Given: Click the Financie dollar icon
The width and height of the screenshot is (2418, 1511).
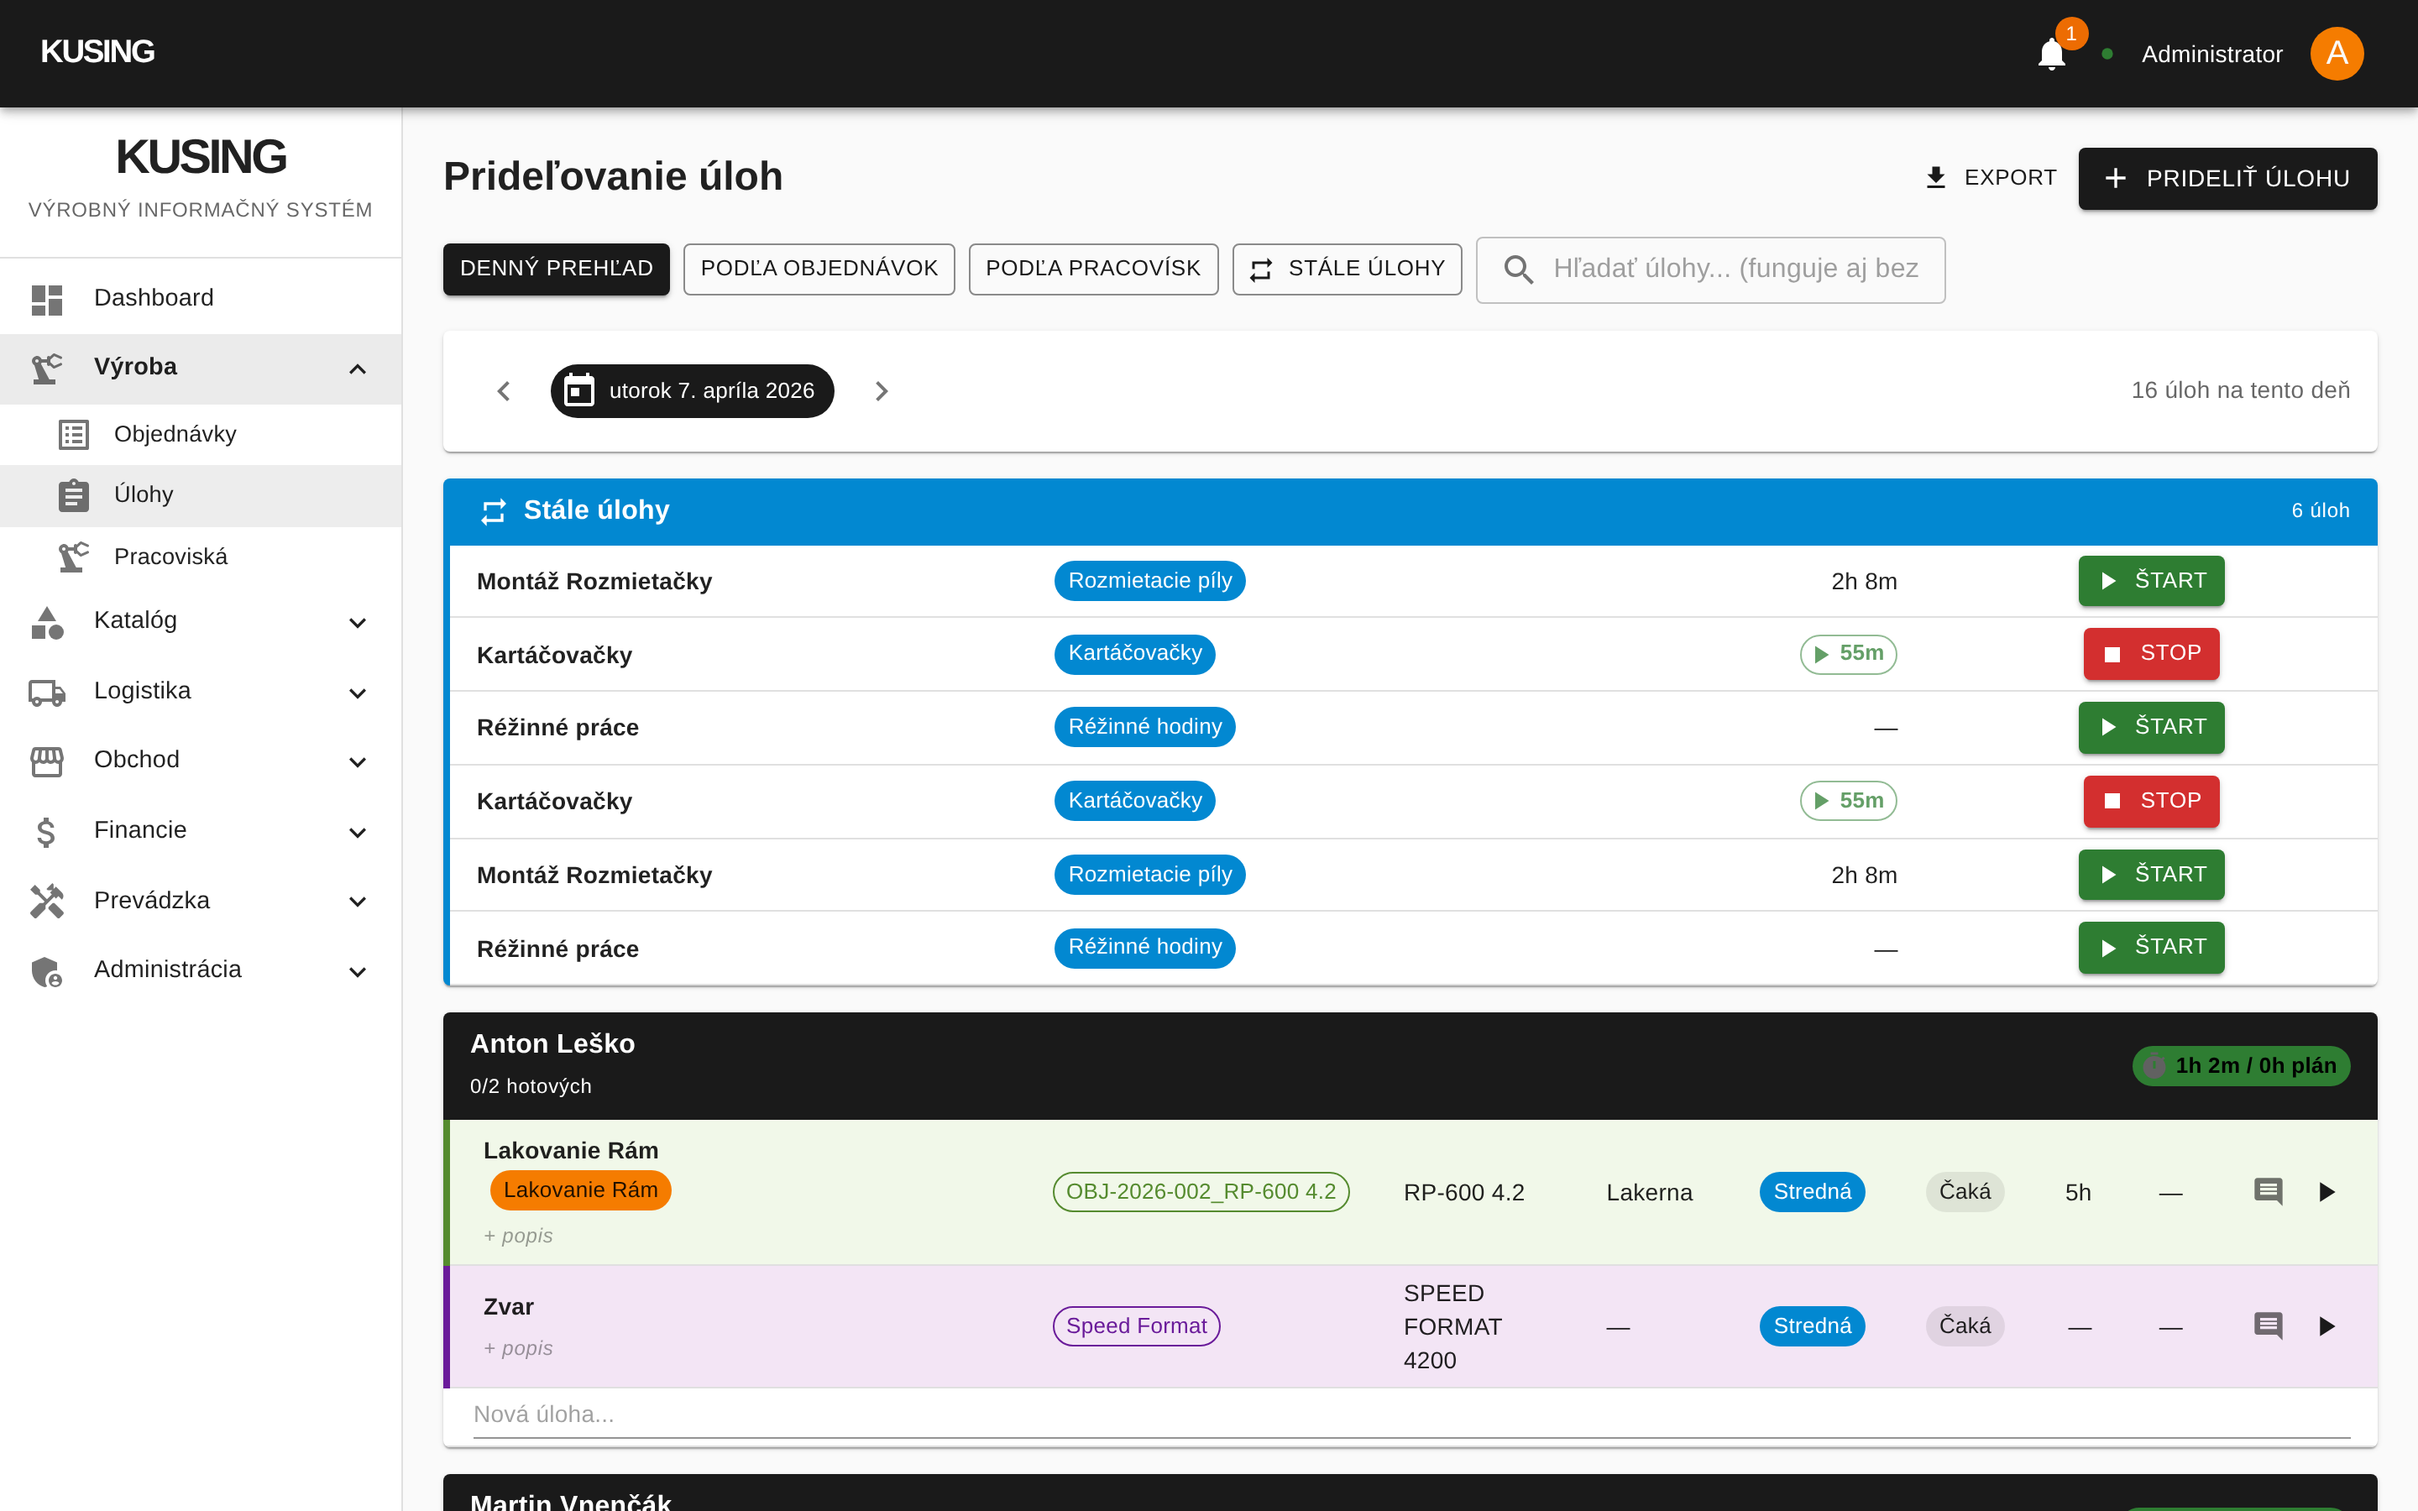Looking at the screenshot, I should (x=46, y=831).
